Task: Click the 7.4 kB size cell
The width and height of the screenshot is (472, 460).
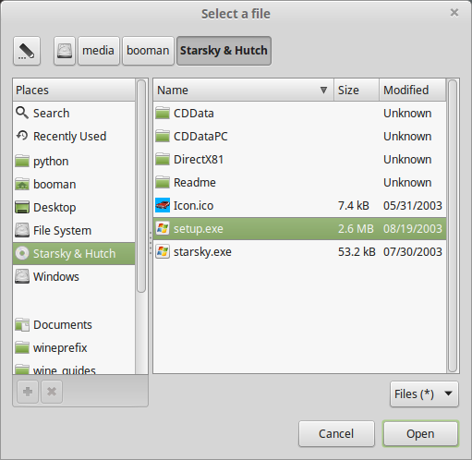Action: pyautogui.click(x=354, y=206)
